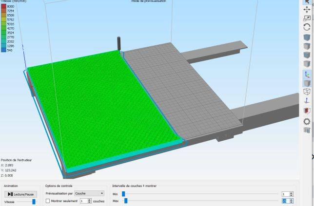Adjust the Vitesse animation speed slider

coord(34,202)
